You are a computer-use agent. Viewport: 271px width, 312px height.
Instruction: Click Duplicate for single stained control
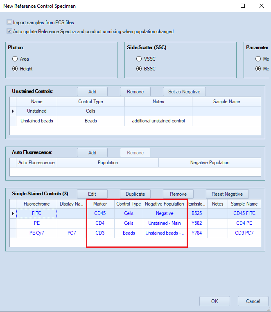(x=135, y=194)
